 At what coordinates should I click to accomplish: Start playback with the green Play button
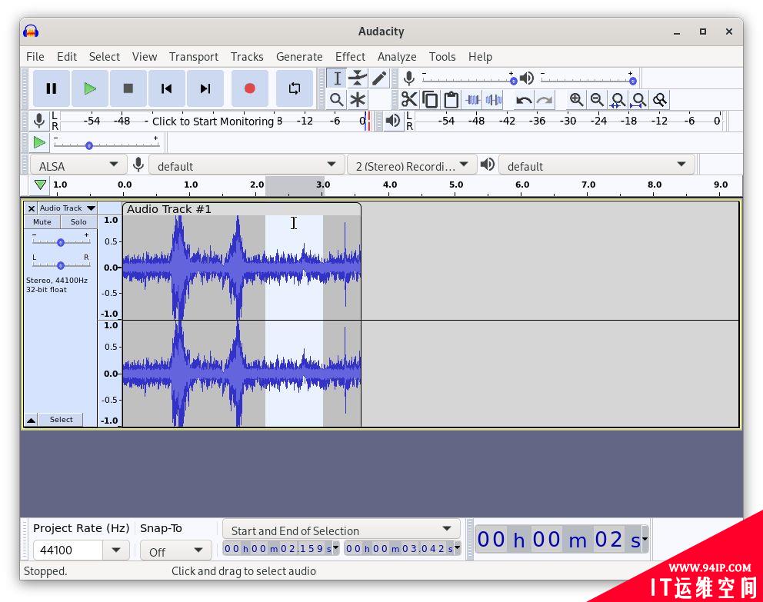coord(89,88)
